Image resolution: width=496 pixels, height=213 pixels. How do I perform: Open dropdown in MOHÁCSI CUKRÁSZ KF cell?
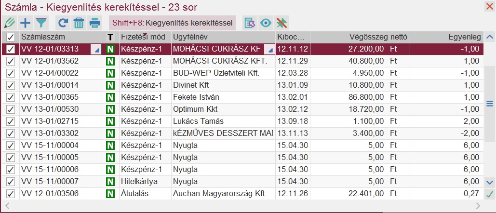click(x=270, y=49)
